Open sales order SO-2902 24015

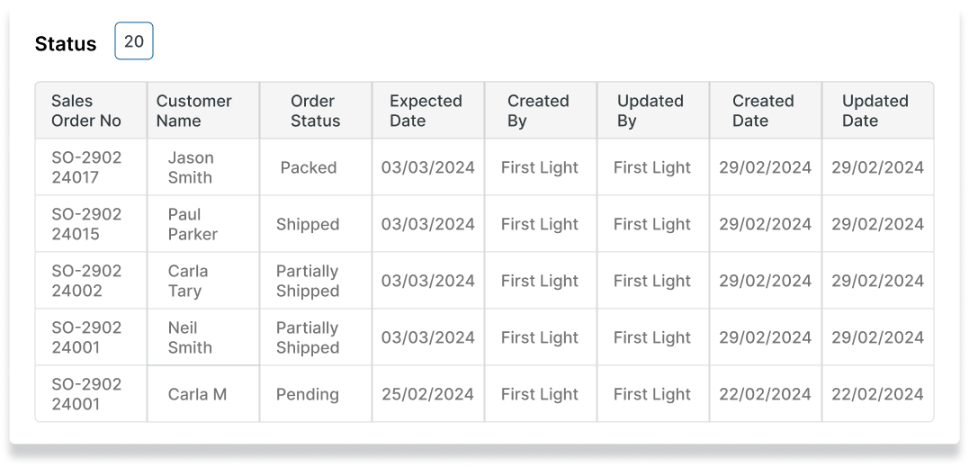[86, 224]
